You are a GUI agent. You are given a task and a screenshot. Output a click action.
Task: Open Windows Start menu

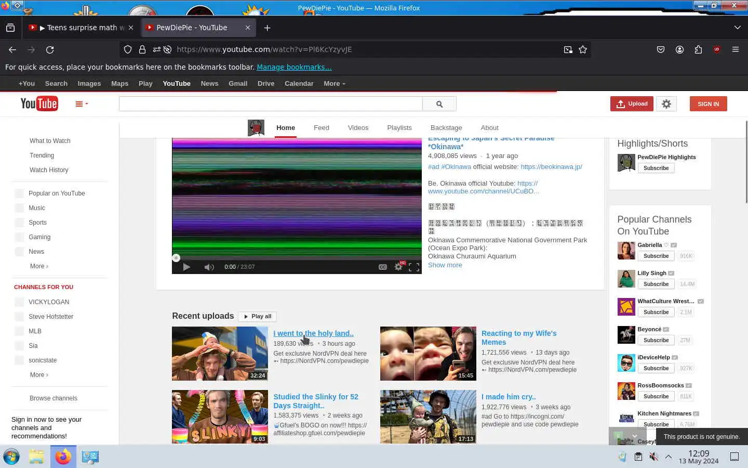tap(11, 457)
